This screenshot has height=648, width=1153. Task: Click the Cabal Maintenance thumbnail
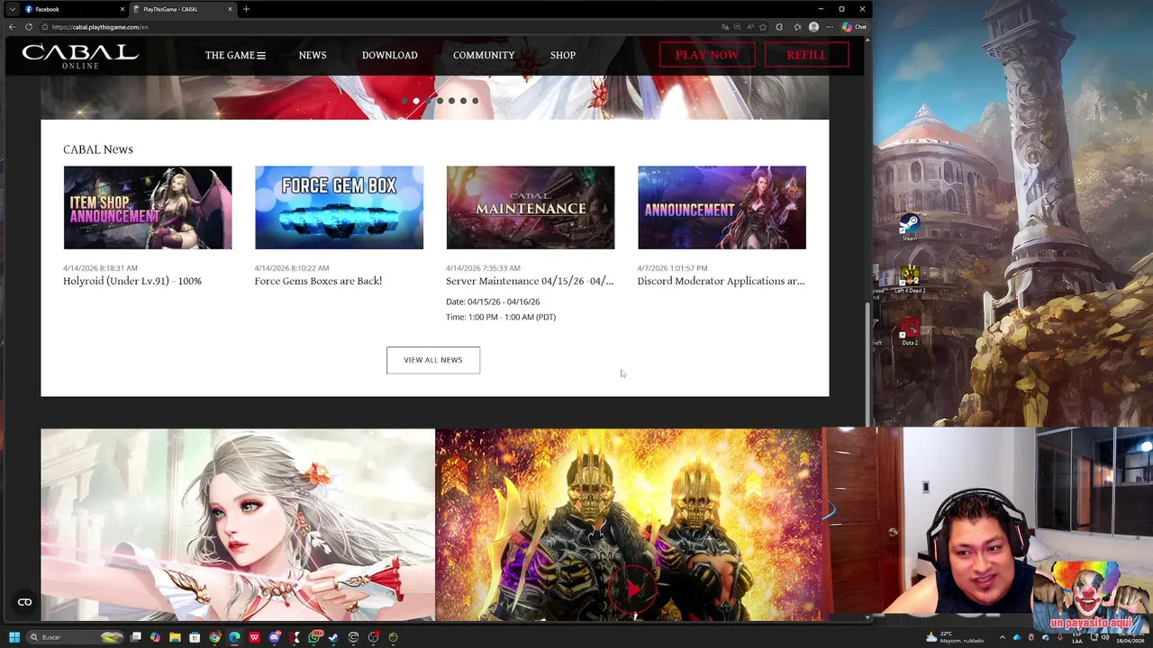(531, 208)
